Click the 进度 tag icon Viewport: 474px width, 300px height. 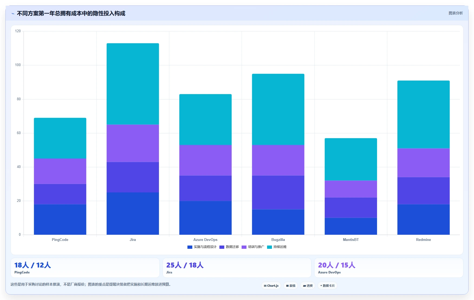coord(304,286)
